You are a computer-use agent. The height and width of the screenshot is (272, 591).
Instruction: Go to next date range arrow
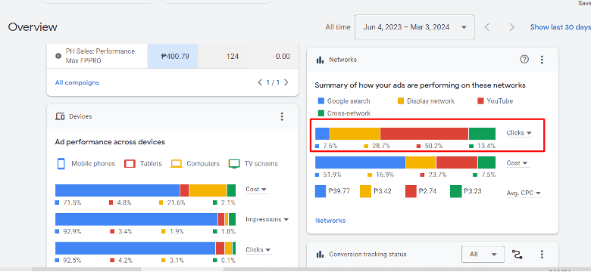pos(511,27)
